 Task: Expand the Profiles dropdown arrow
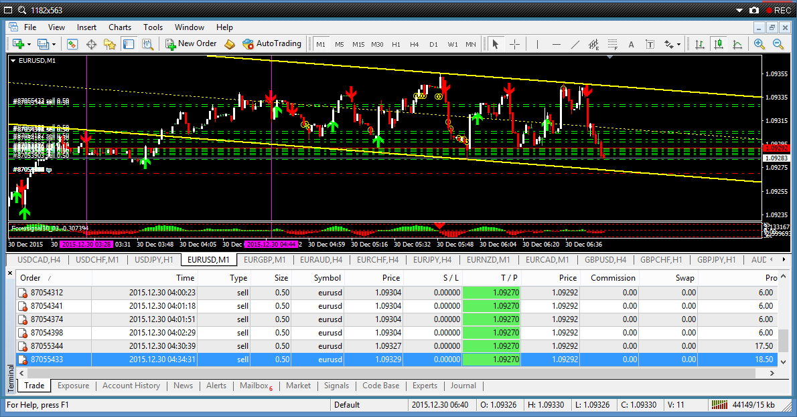(x=54, y=45)
